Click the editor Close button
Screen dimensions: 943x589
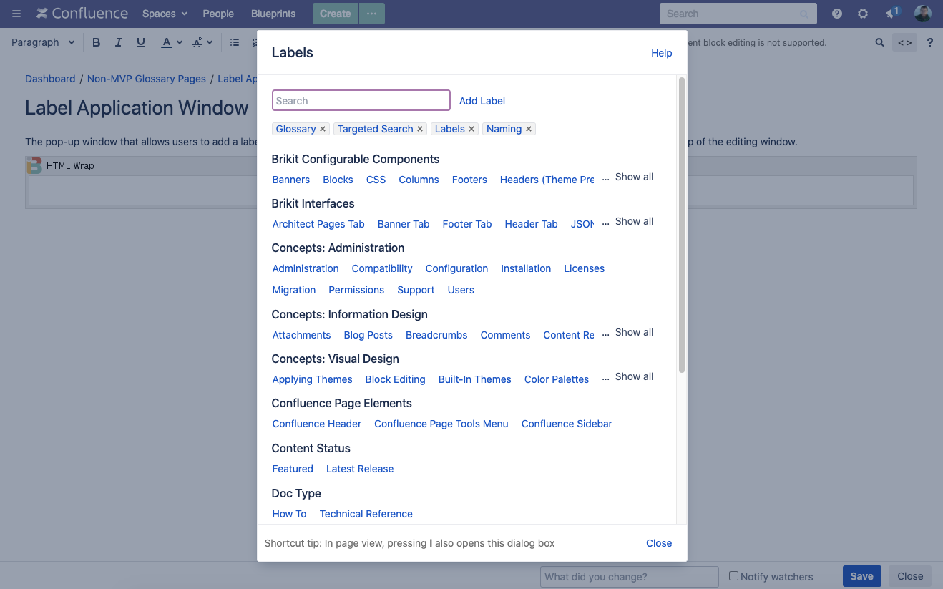[910, 576]
